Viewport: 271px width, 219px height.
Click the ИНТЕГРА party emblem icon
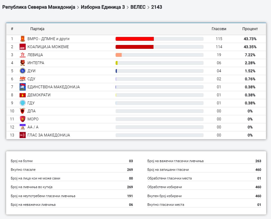tap(22, 63)
